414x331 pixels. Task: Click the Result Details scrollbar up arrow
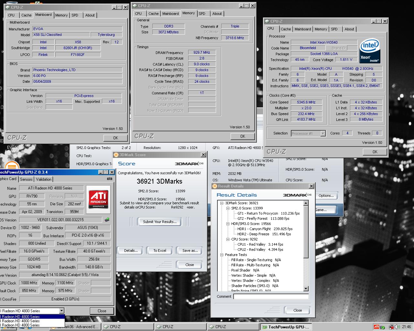(x=306, y=203)
